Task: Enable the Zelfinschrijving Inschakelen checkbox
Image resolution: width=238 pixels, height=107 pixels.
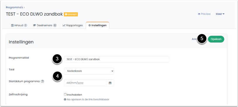Action: [65, 94]
